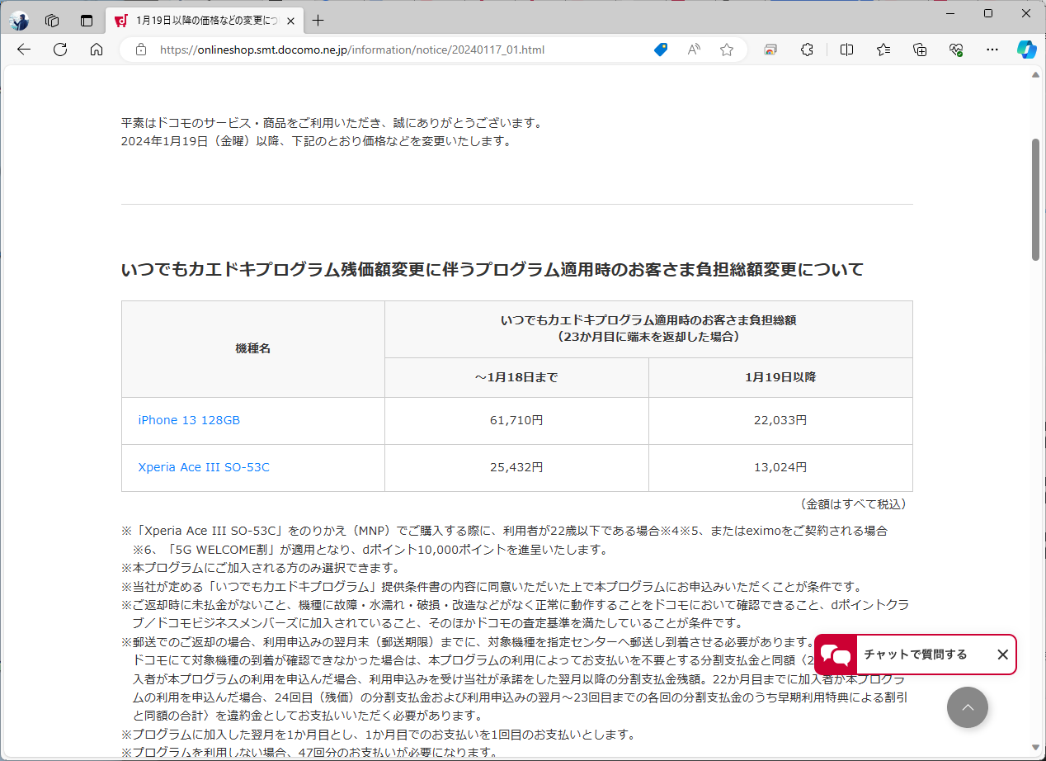
Task: Open the Workspaces menu
Action: pyautogui.click(x=51, y=20)
